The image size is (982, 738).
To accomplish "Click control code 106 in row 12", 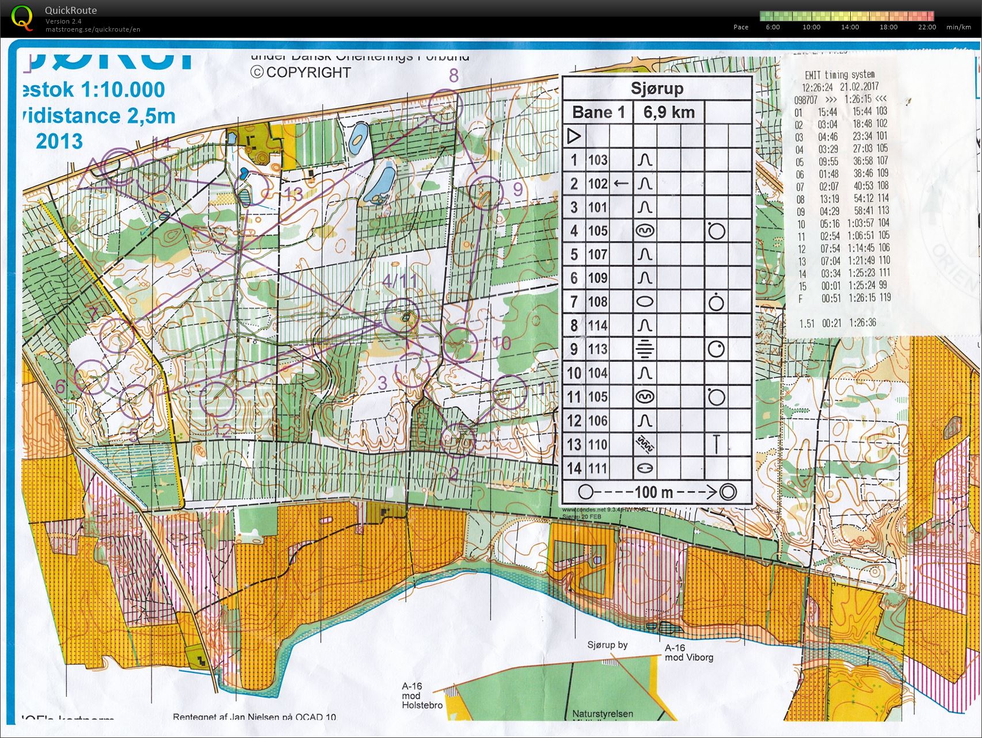I will point(597,420).
